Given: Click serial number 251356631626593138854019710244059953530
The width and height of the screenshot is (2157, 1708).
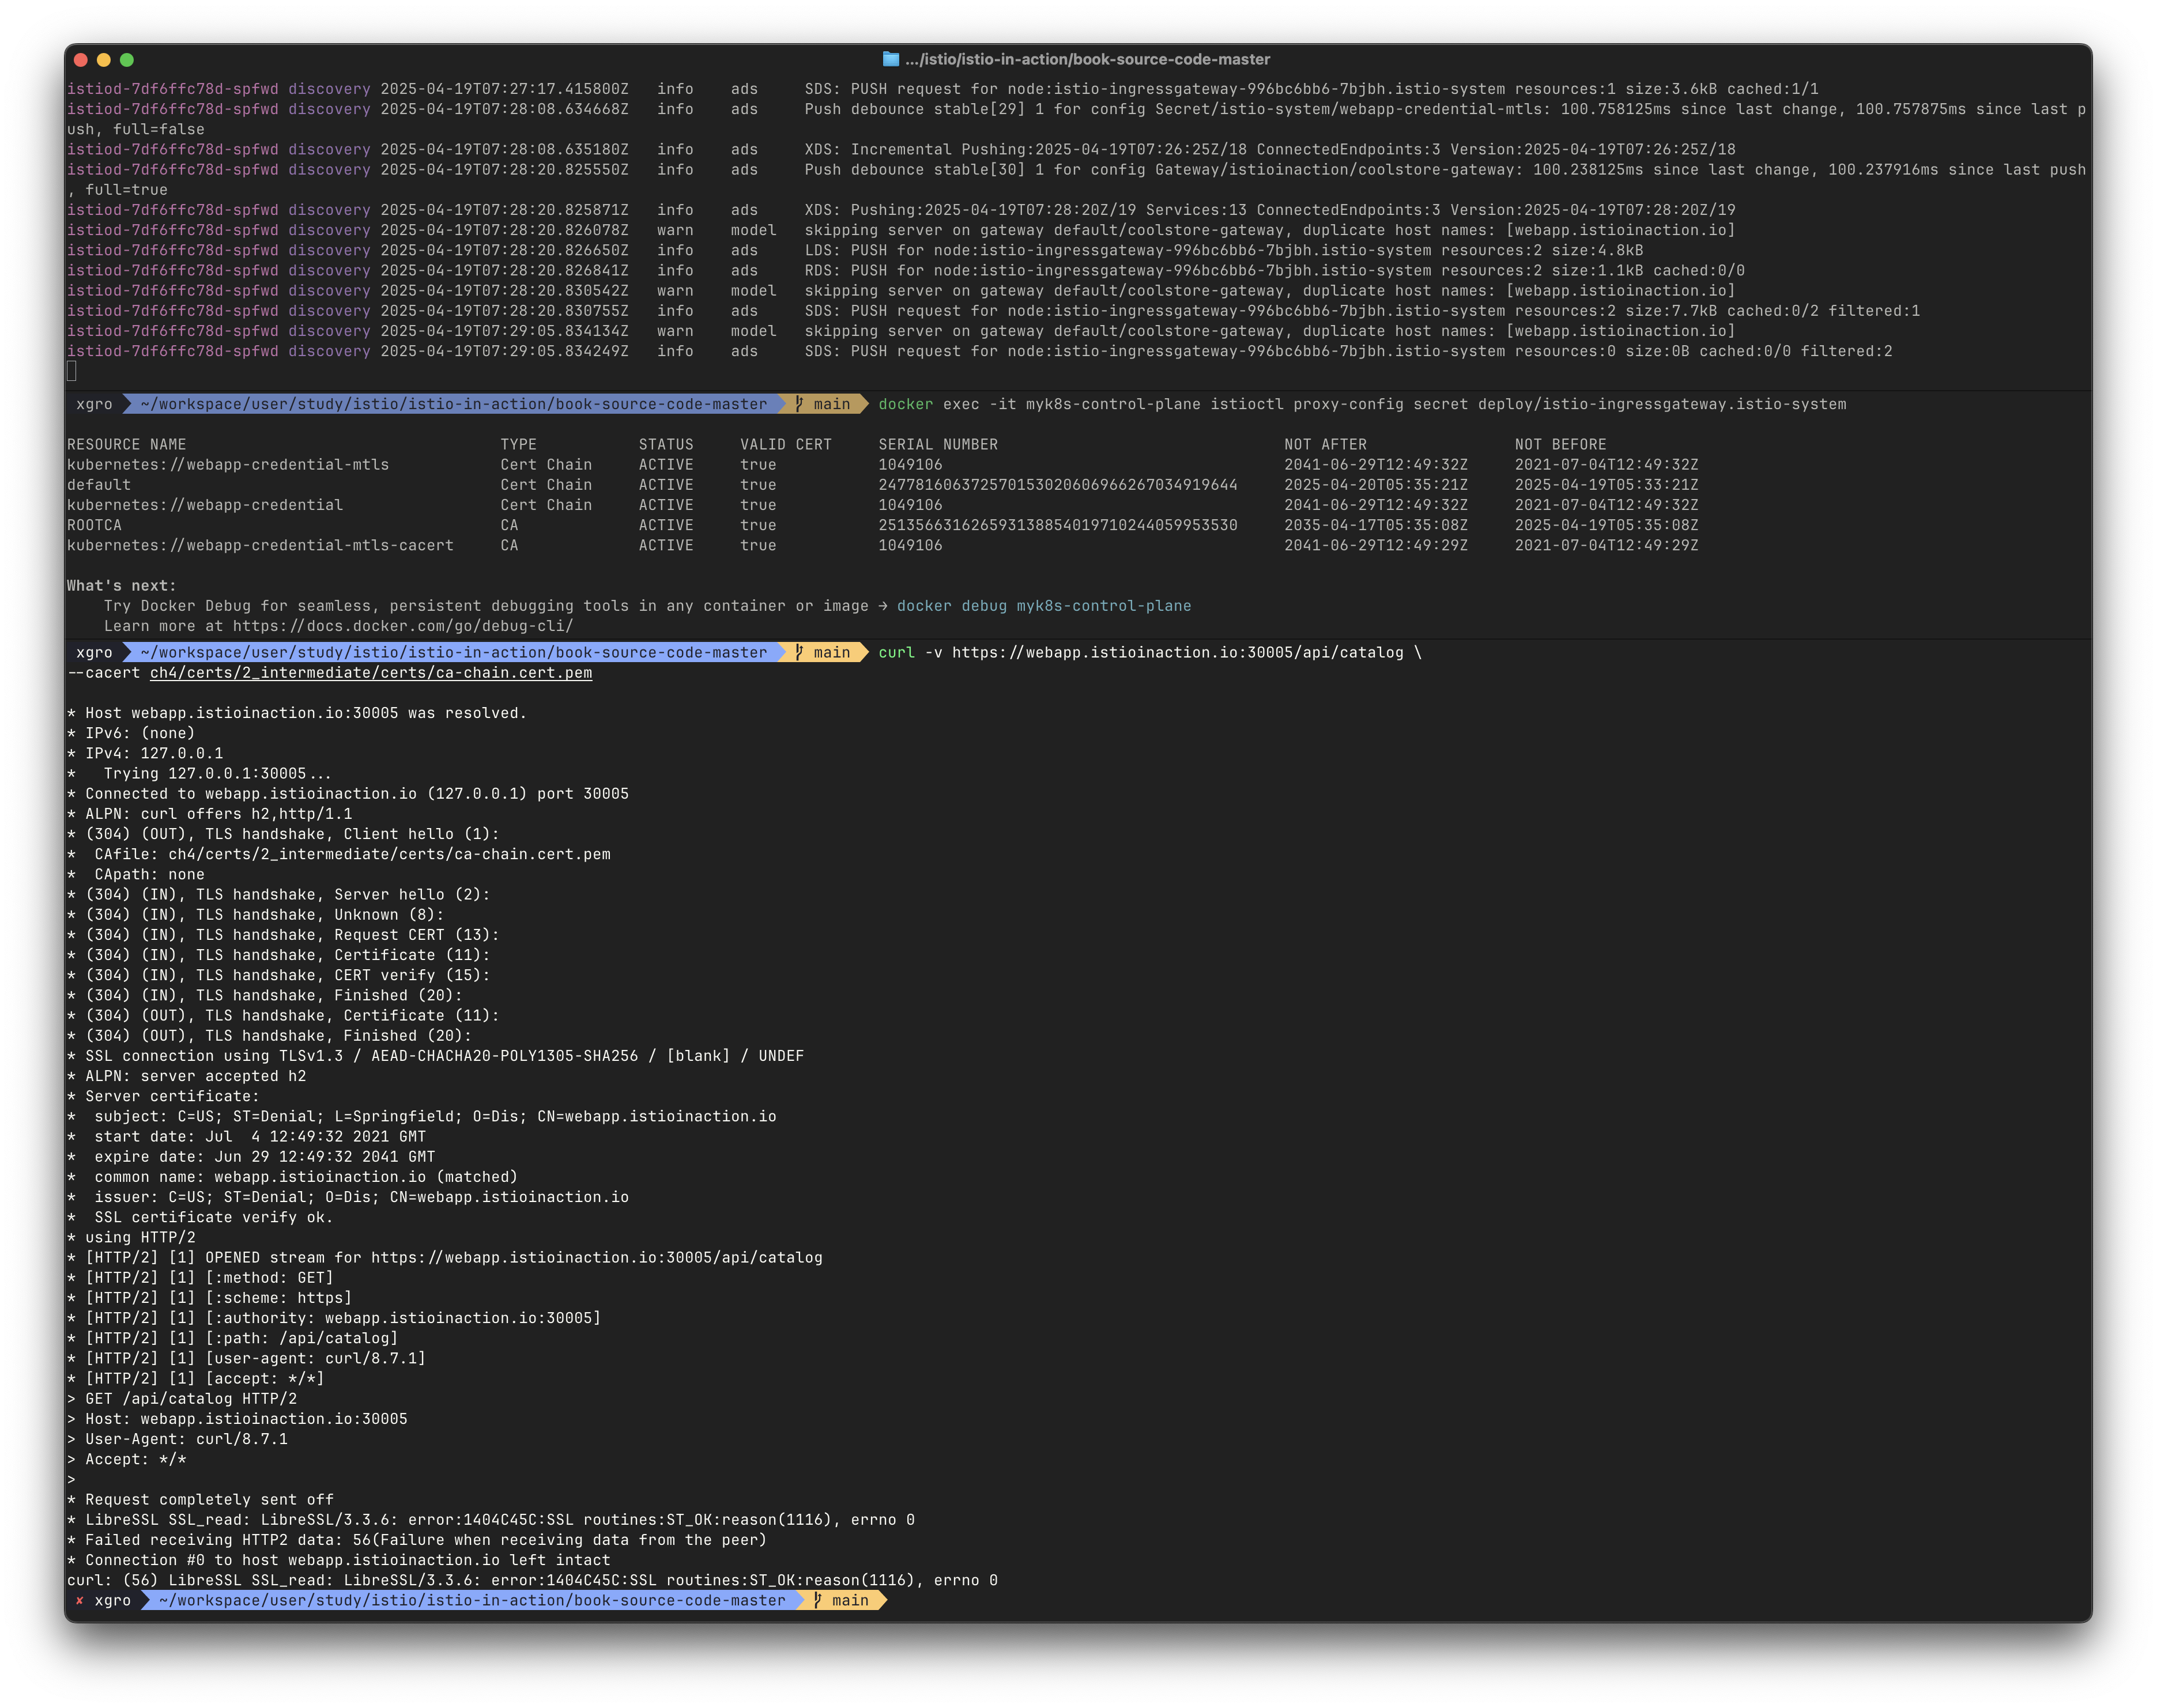Looking at the screenshot, I should [x=1058, y=526].
